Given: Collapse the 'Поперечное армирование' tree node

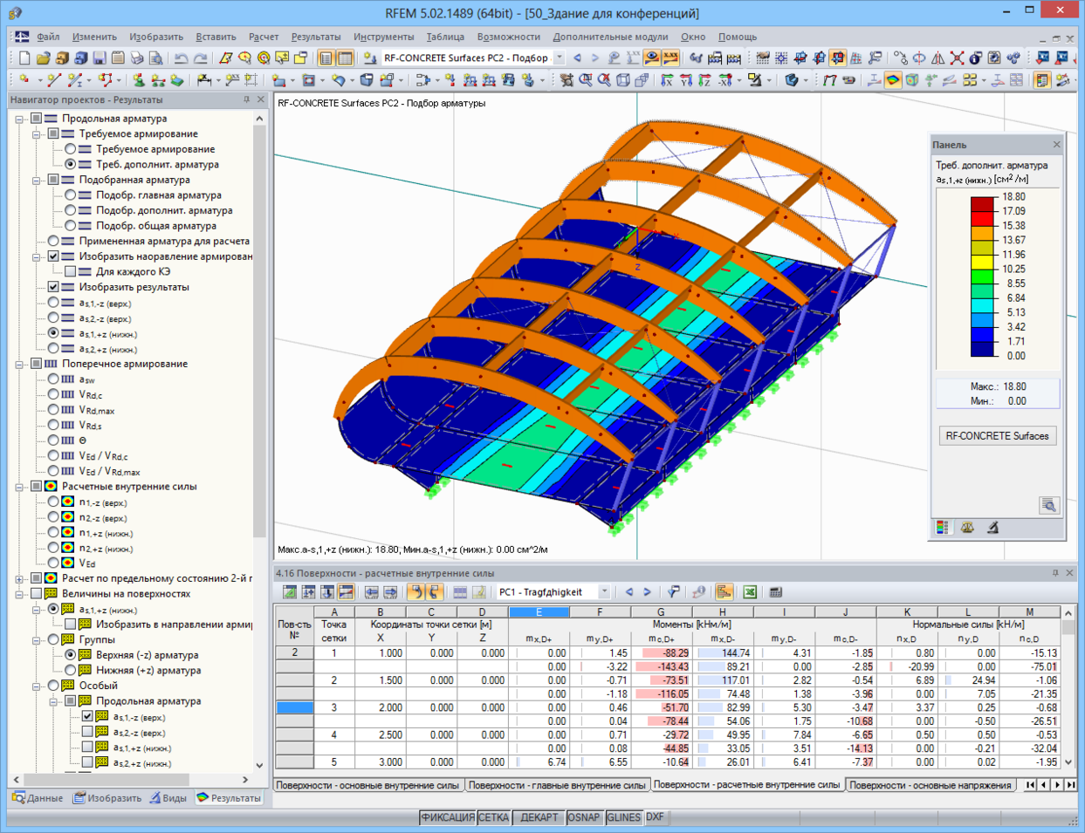Looking at the screenshot, I should 19,364.
